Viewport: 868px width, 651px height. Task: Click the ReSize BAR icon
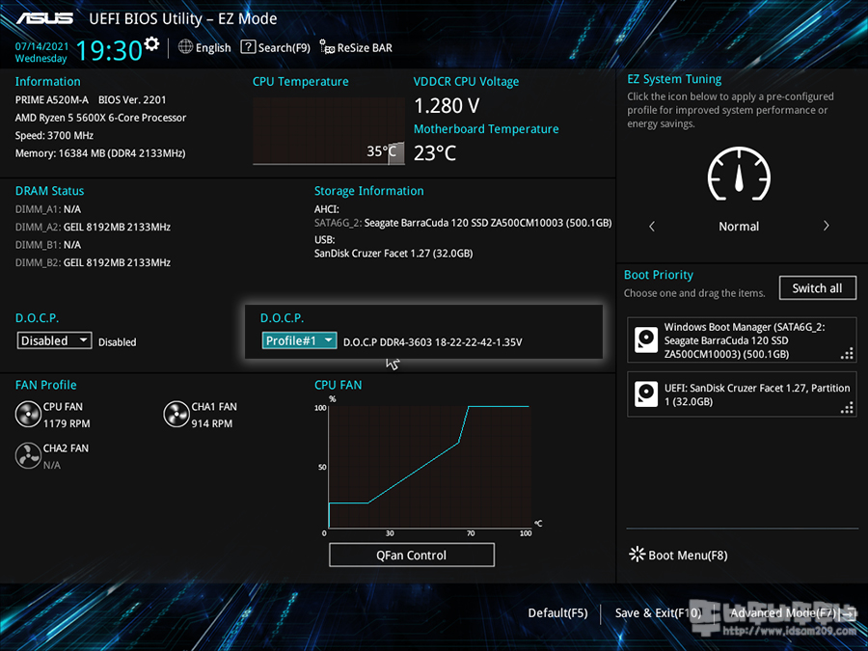point(327,47)
